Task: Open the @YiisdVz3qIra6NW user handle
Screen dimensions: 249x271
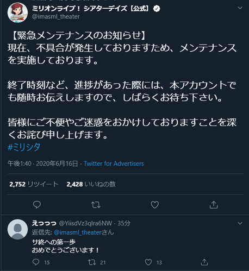Action: click(85, 223)
